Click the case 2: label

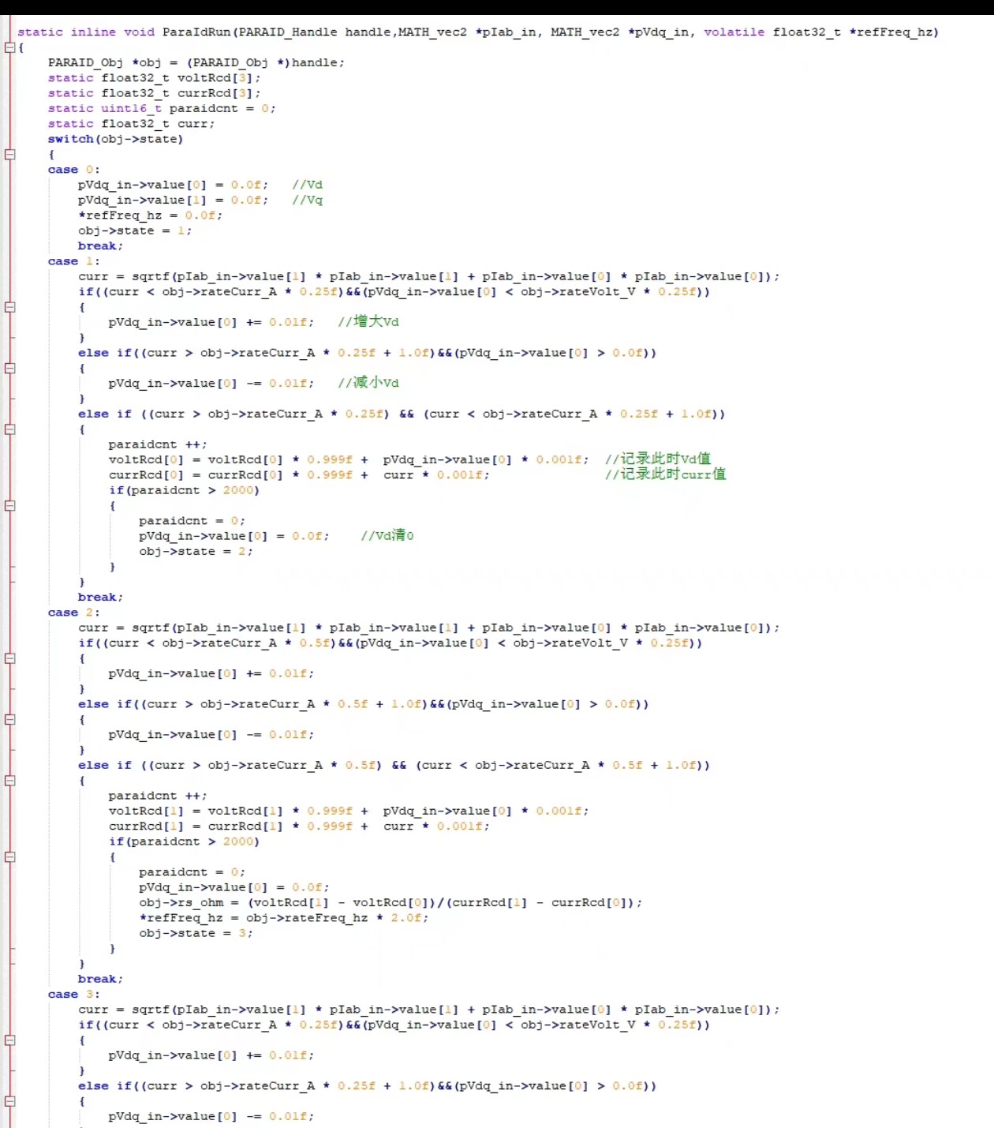tap(73, 613)
